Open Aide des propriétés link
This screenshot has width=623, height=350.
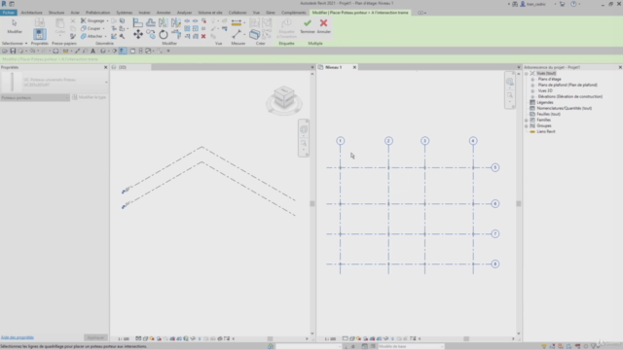pos(18,337)
